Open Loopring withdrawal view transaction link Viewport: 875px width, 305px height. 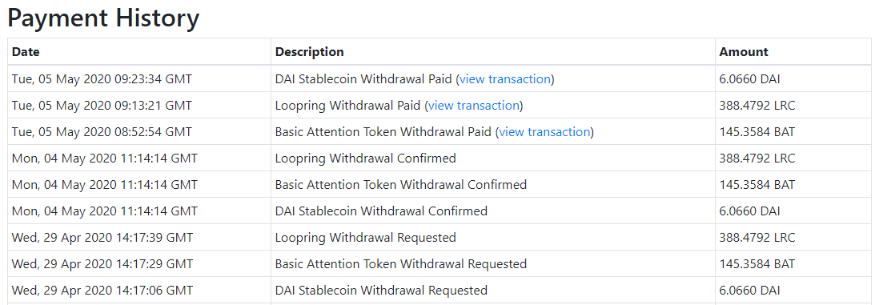click(475, 106)
